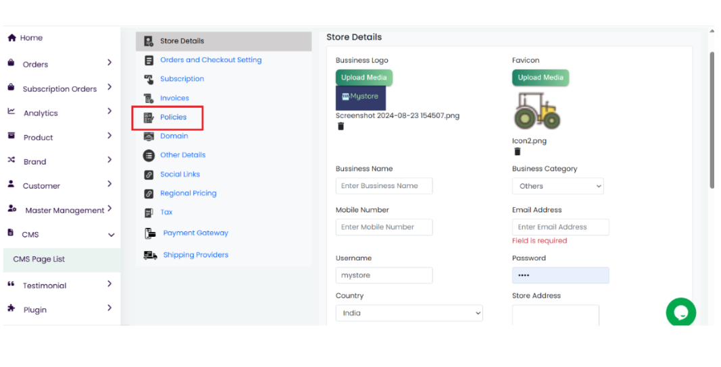The width and height of the screenshot is (721, 367).
Task: Open the Country dropdown showing India
Action: (x=409, y=313)
